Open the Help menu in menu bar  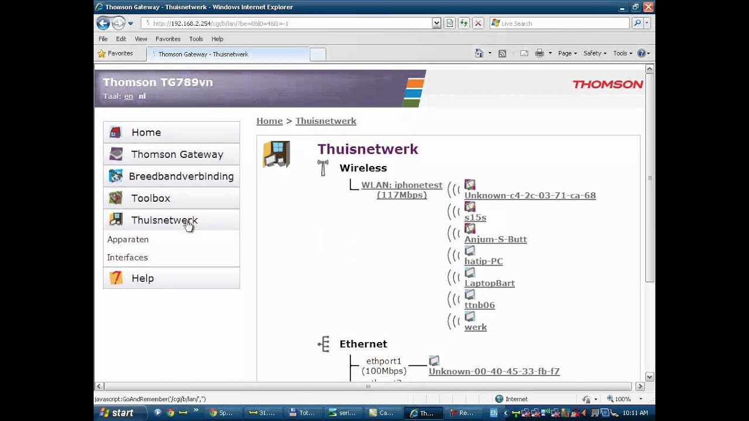tap(217, 39)
